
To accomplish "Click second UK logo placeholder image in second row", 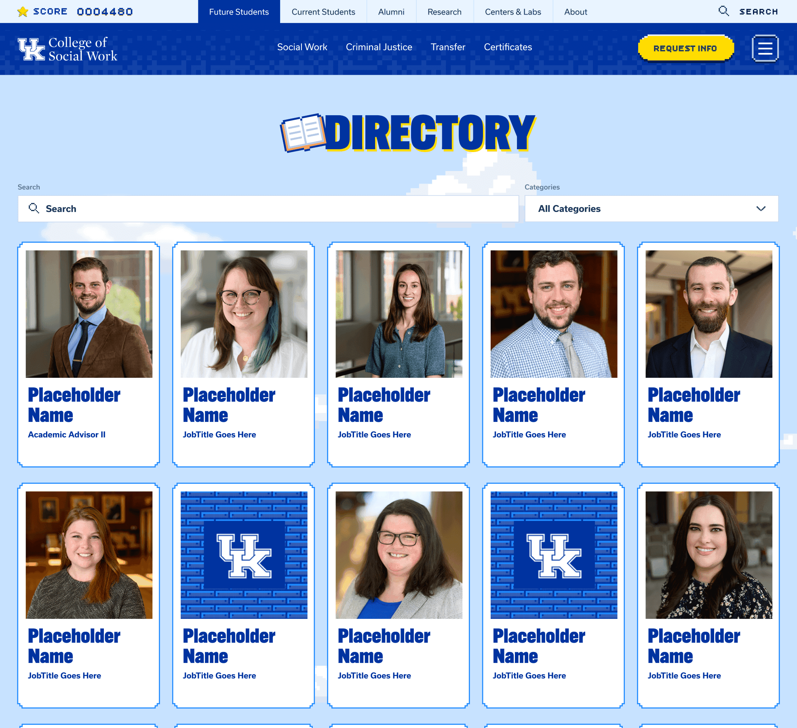I will point(554,555).
